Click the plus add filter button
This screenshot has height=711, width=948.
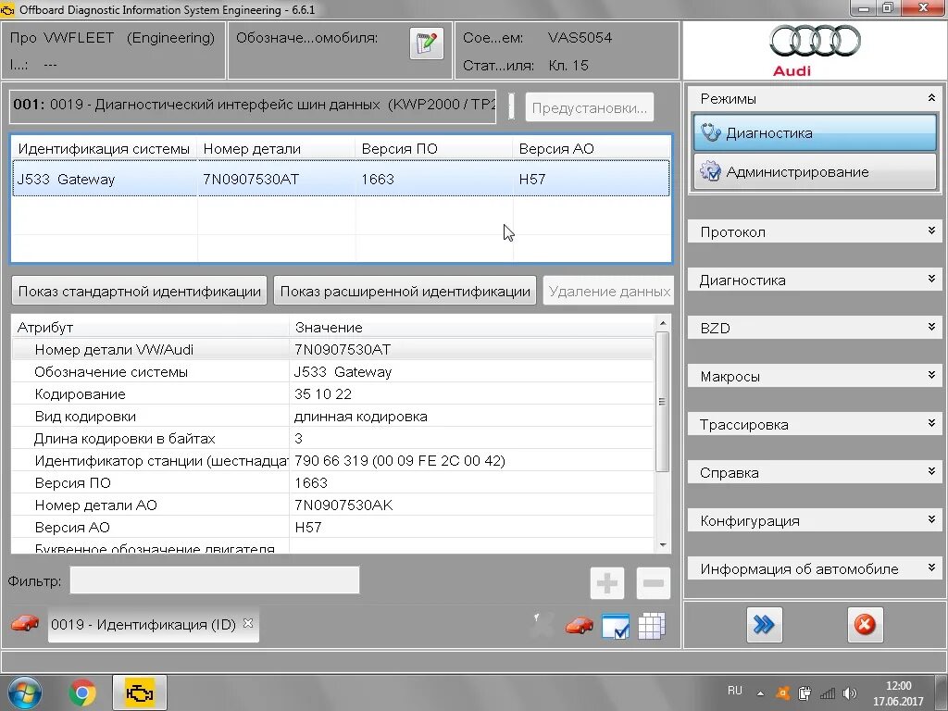click(607, 583)
